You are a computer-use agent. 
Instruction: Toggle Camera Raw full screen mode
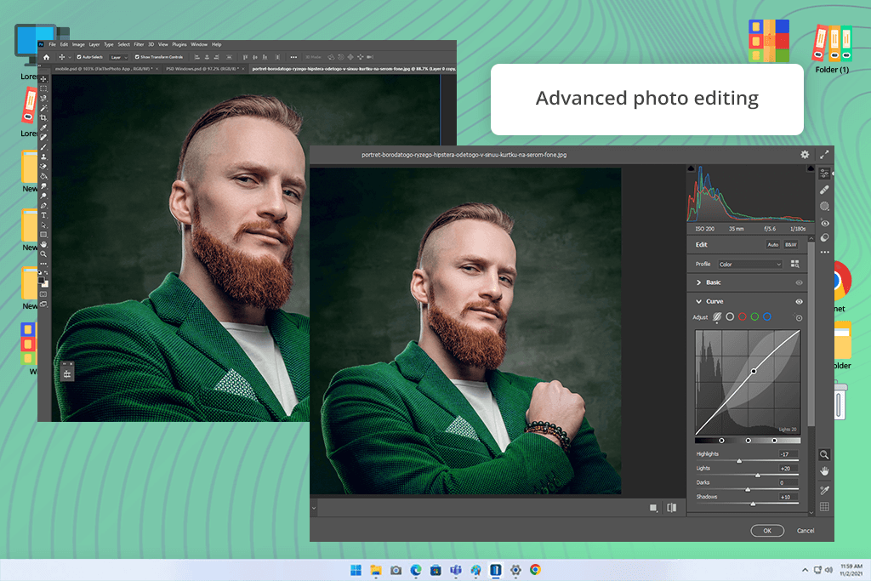[x=824, y=155]
